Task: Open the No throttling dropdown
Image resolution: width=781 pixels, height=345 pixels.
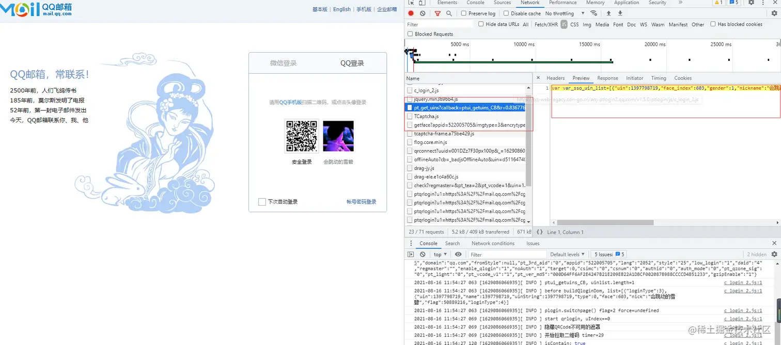Action: point(565,13)
